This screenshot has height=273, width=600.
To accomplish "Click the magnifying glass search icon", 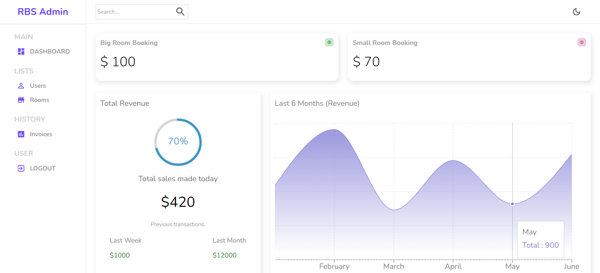I will [x=180, y=12].
